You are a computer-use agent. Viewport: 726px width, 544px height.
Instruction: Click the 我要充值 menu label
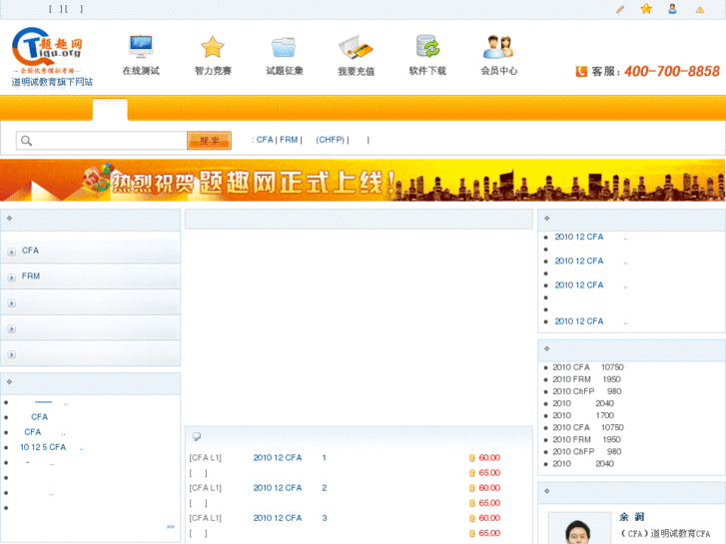357,71
